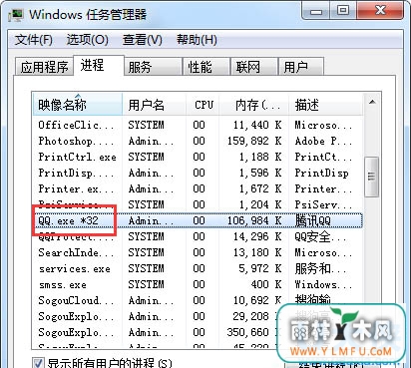Viewport: 411px width, 368px height.
Task: Select the 进程 tab
Action: click(99, 65)
